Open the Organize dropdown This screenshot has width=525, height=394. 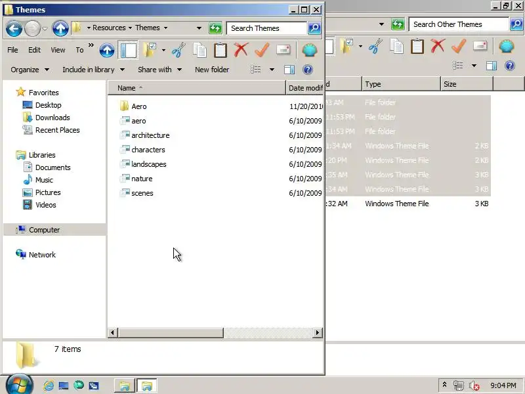click(x=30, y=70)
